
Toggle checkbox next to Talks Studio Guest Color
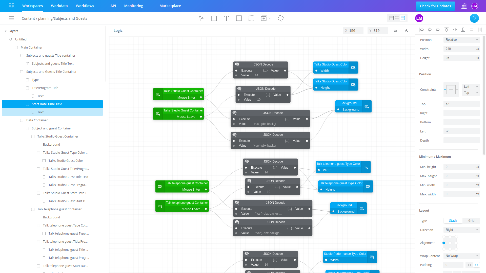(x=44, y=161)
